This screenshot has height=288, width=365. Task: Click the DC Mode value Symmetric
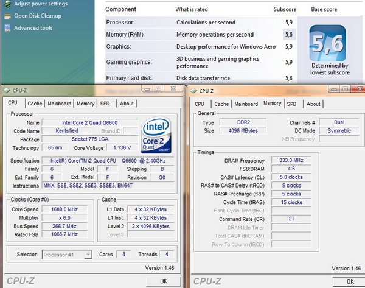[339, 131]
